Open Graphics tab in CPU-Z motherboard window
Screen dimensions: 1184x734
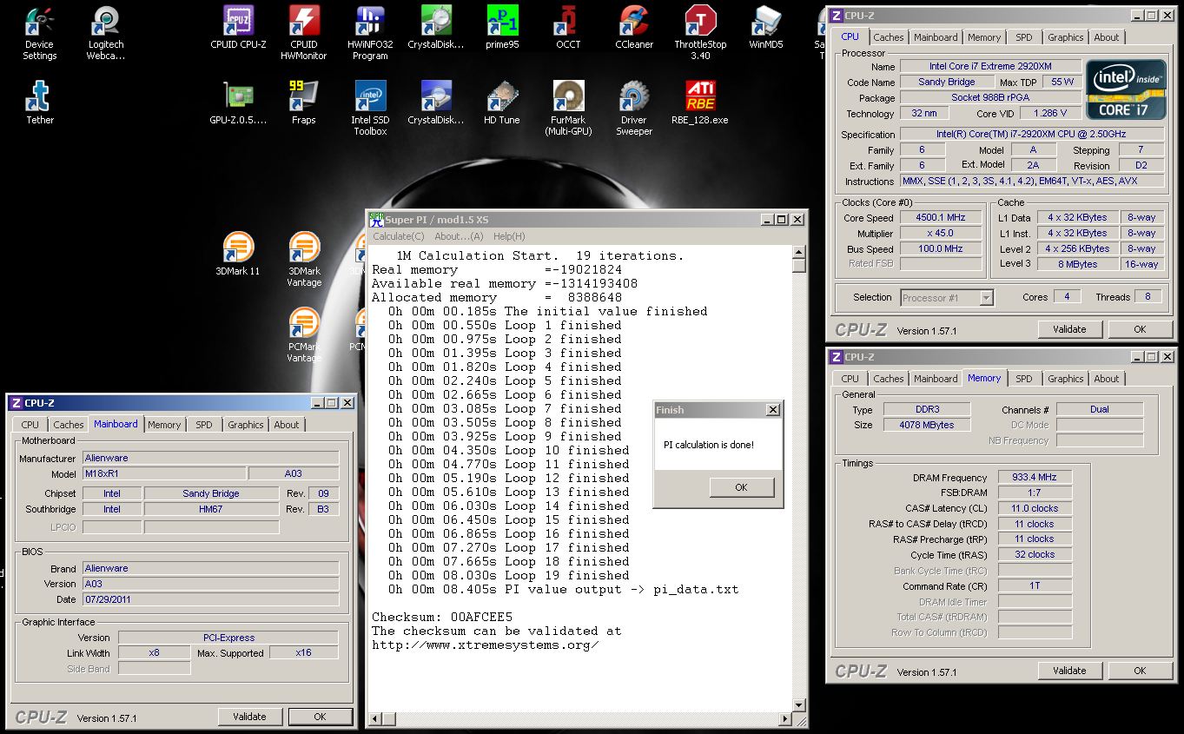246,425
